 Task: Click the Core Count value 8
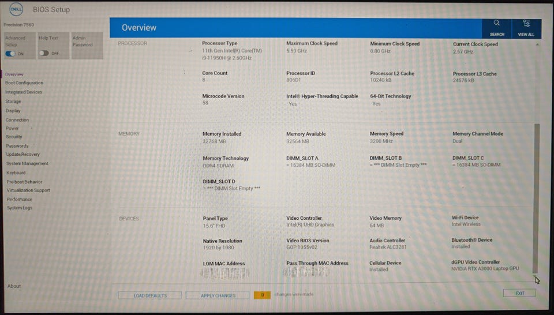click(x=204, y=80)
